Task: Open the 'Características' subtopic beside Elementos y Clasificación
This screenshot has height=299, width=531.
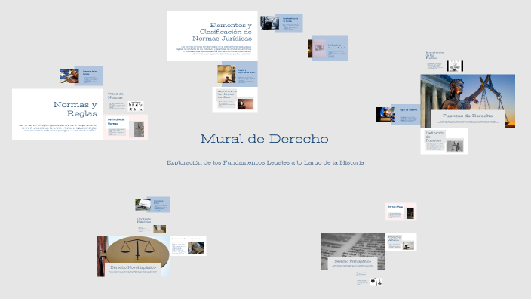Action: click(x=281, y=23)
